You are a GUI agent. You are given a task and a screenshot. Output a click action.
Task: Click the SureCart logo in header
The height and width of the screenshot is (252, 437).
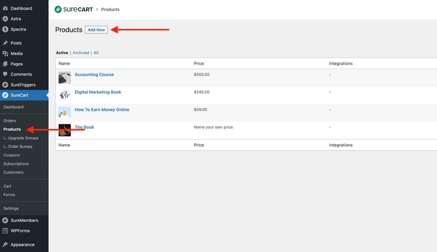(x=73, y=9)
